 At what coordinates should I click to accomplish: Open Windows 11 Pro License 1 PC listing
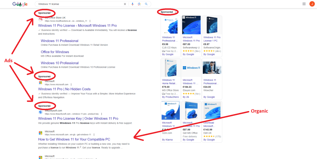tap(212, 39)
